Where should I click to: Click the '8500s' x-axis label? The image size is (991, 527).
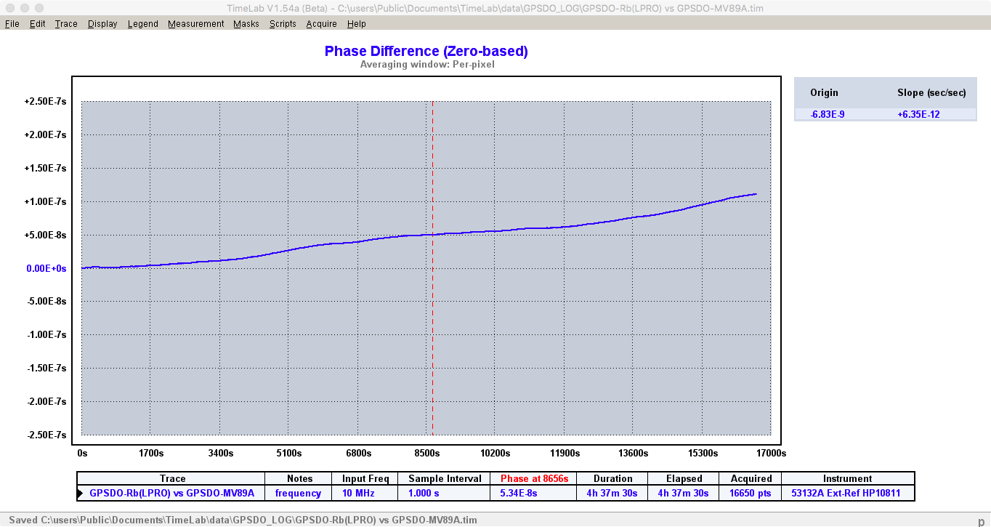[x=426, y=453]
